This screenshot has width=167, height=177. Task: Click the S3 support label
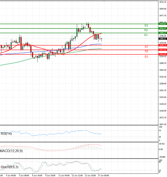pyautogui.click(x=146, y=57)
